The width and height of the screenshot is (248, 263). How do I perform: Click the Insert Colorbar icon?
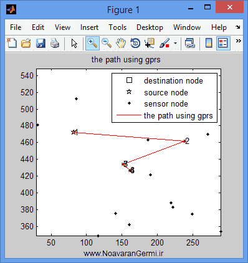(209, 43)
